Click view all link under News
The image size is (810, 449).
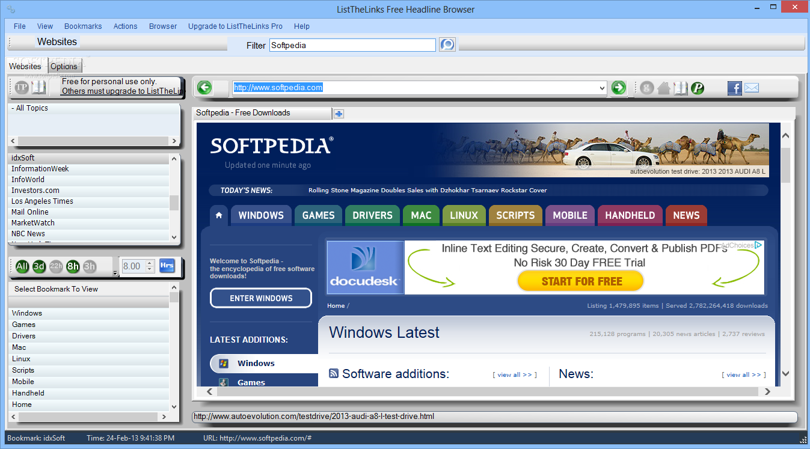744,375
